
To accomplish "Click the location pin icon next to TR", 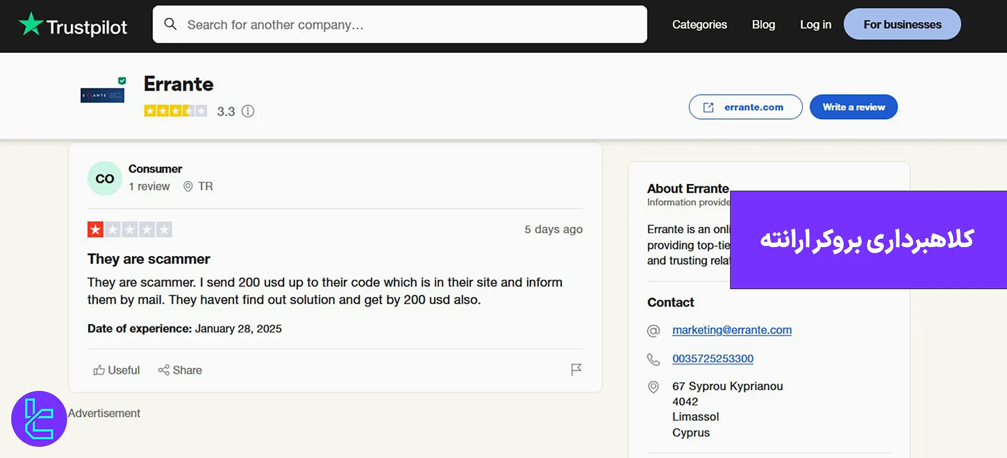I will point(188,187).
